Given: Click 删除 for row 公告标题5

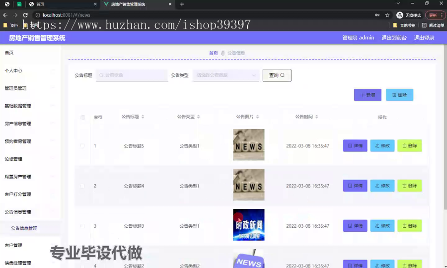Looking at the screenshot, I should (409, 146).
